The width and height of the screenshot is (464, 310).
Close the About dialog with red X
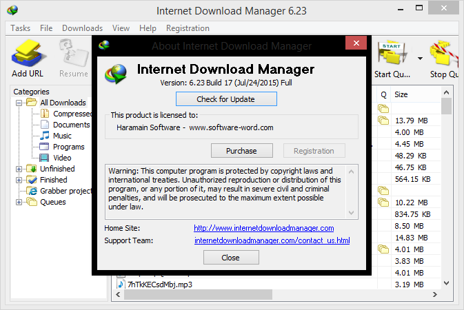point(356,43)
